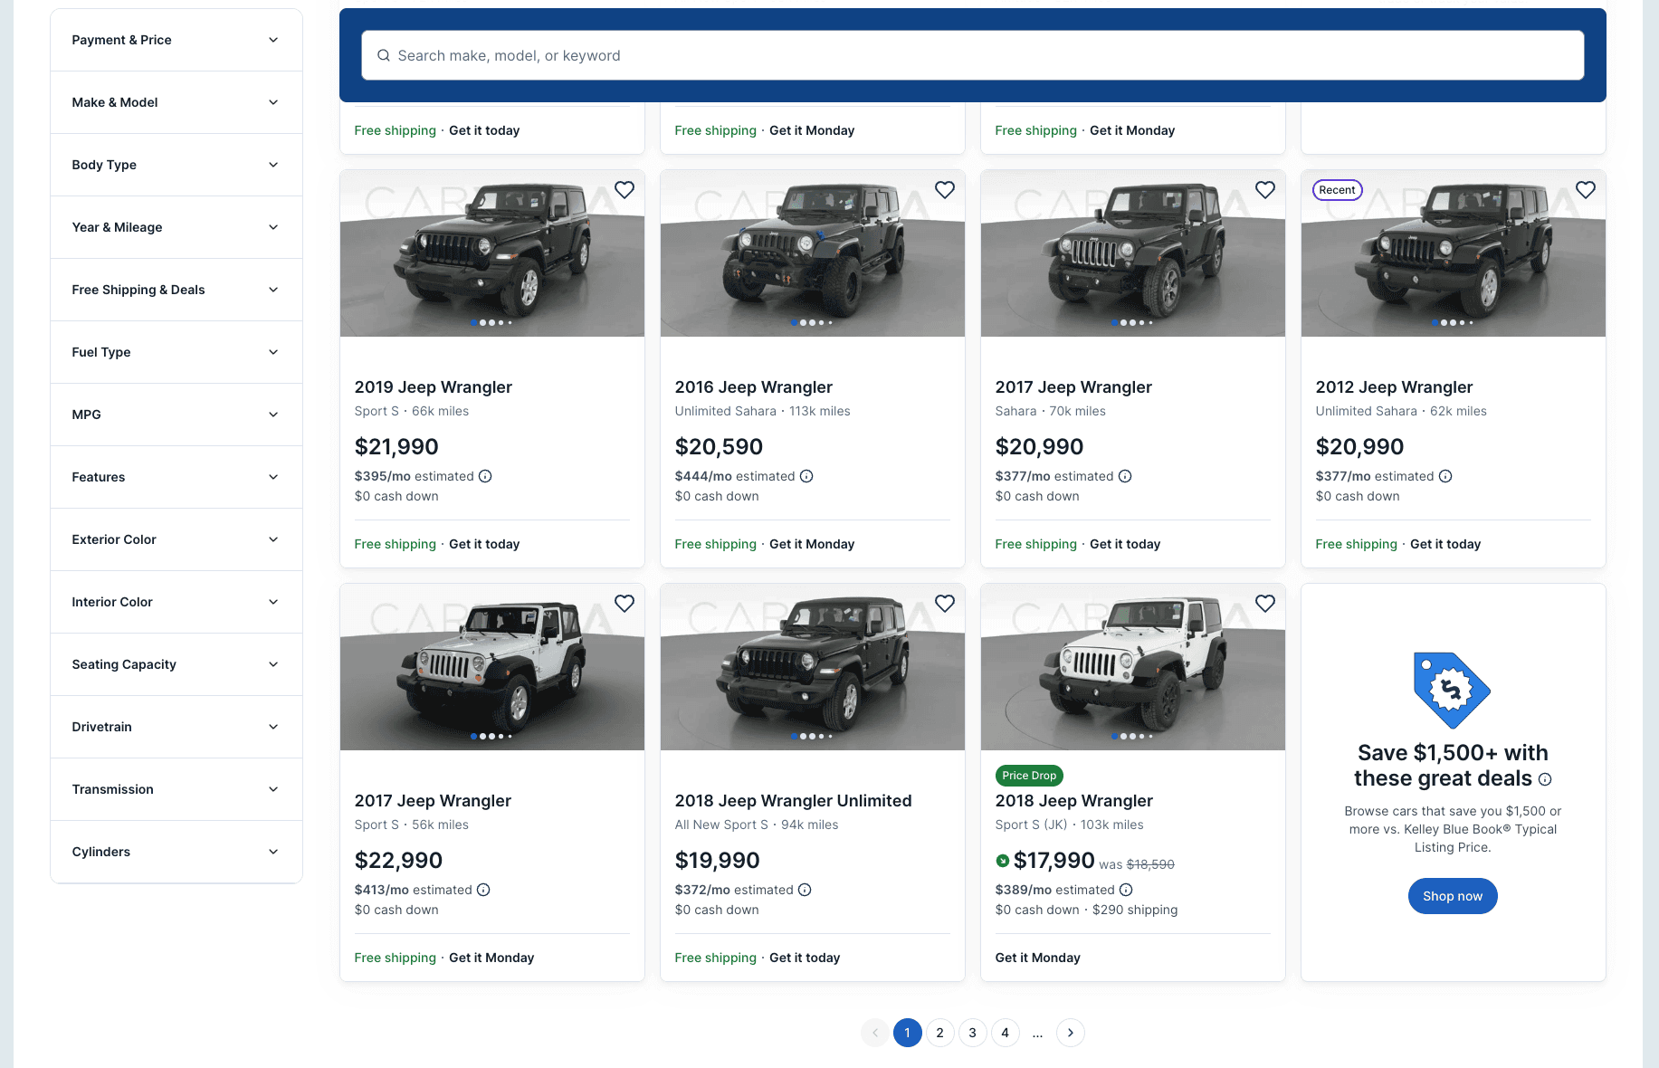1659x1068 pixels.
Task: Heart the 2018 Jeep Wrangler Sport S (JK)
Action: (1265, 604)
